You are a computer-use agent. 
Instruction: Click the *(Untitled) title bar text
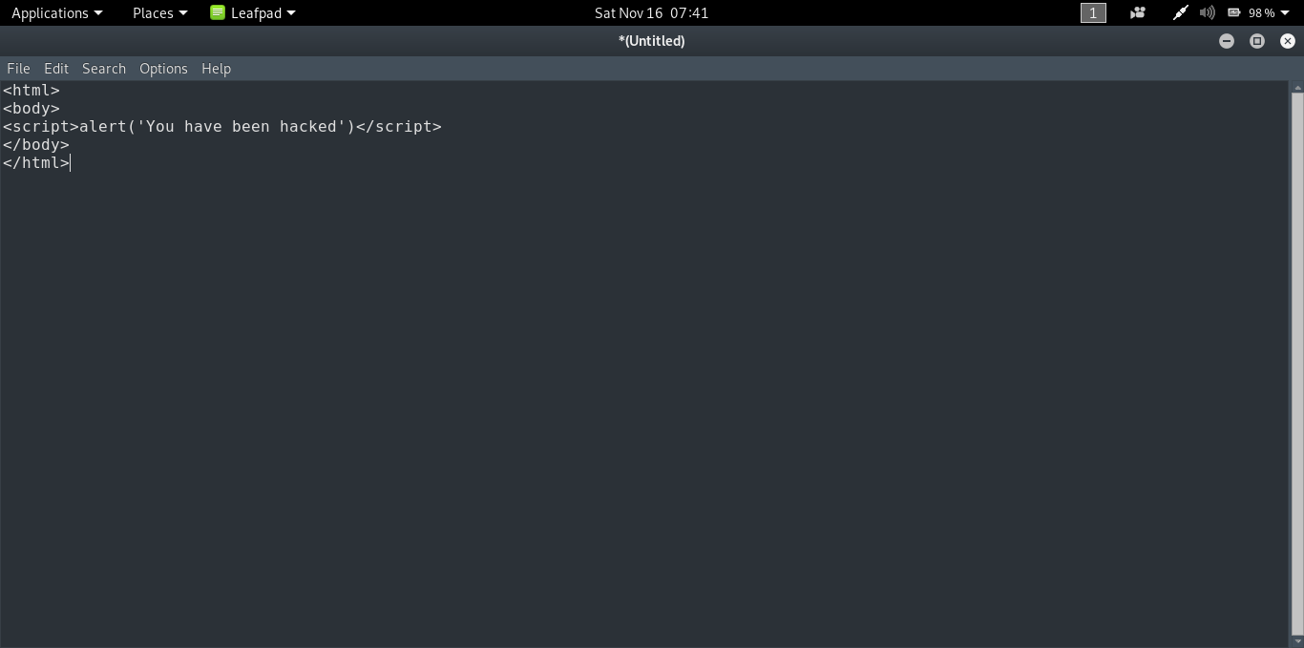tap(652, 41)
